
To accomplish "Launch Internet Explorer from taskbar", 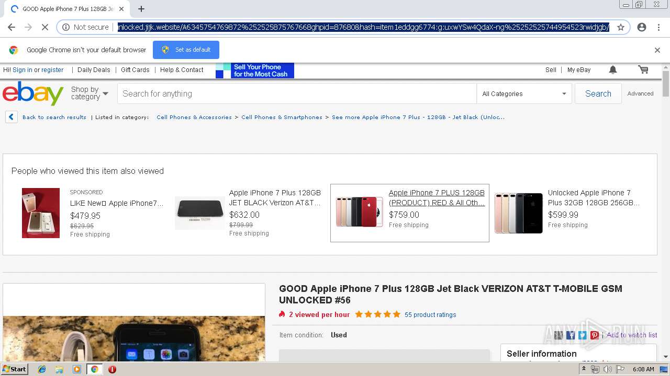I will coord(42,369).
